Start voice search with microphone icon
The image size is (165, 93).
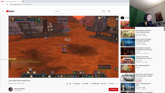point(109,11)
